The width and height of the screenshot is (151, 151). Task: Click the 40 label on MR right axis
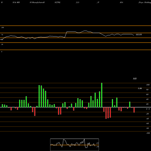pos(147,99)
